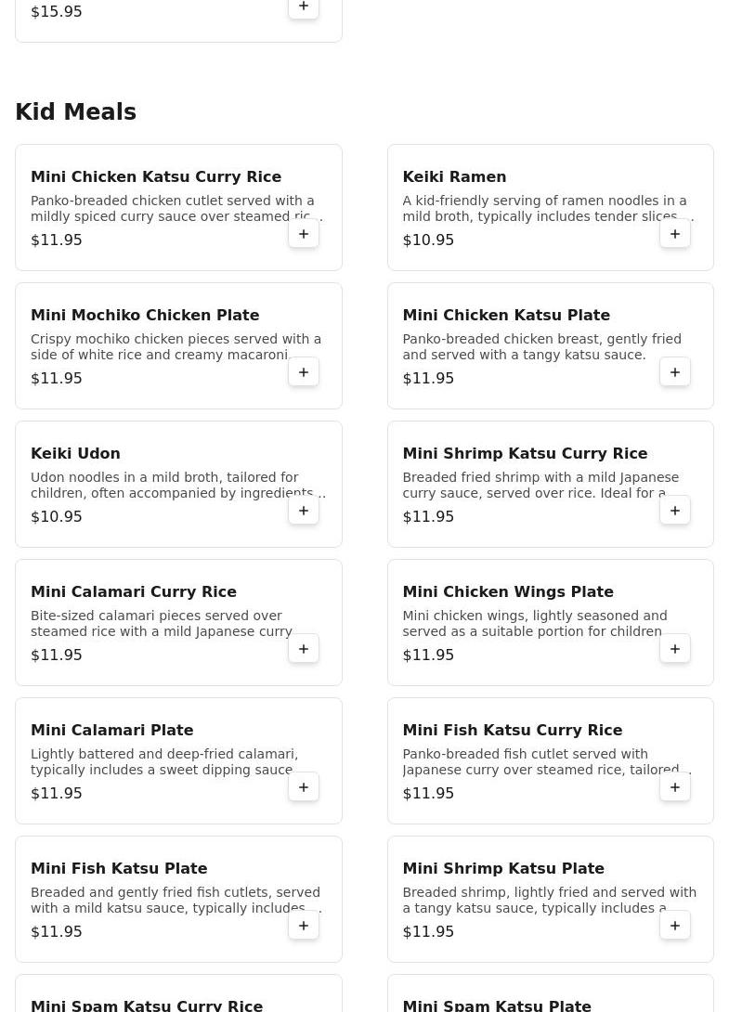This screenshot has height=1012, width=729.
Task: Add Keiki Udon with the plus icon
Action: (x=304, y=511)
